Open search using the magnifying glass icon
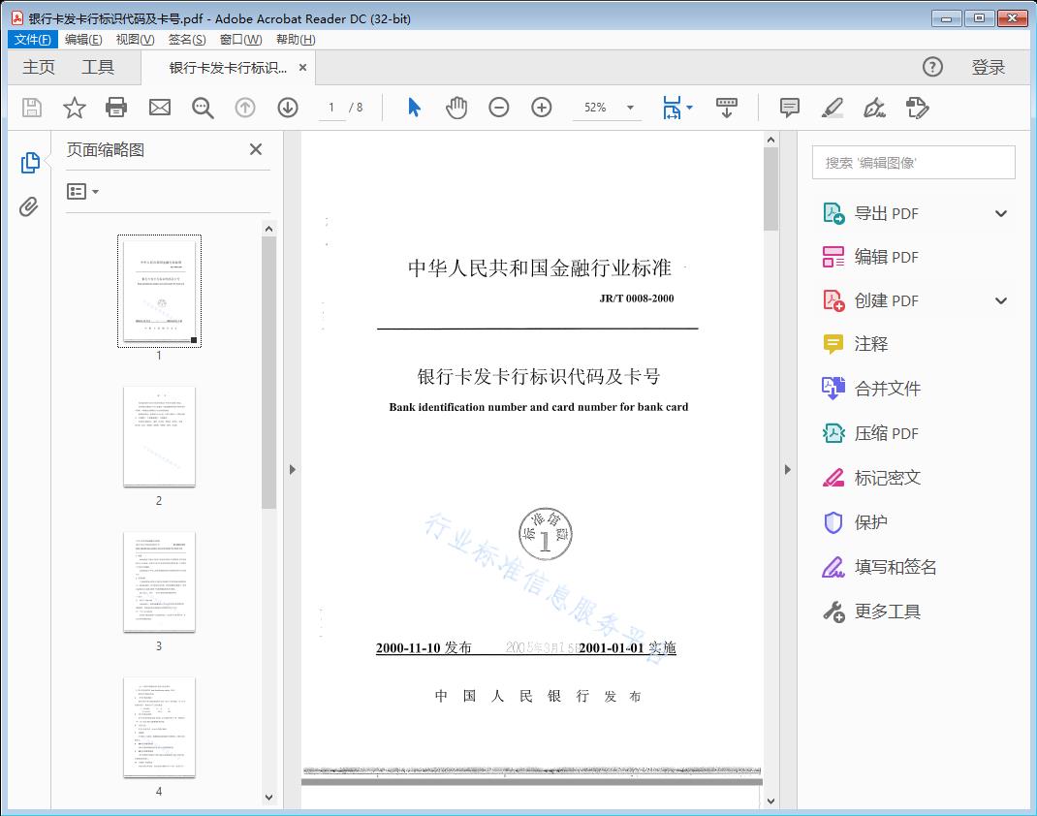Screen dimensions: 1037x816 pyautogui.click(x=202, y=108)
